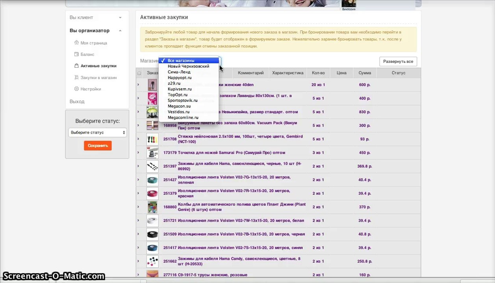Open Моя страница link
This screenshot has height=283, width=495.
coord(94,43)
